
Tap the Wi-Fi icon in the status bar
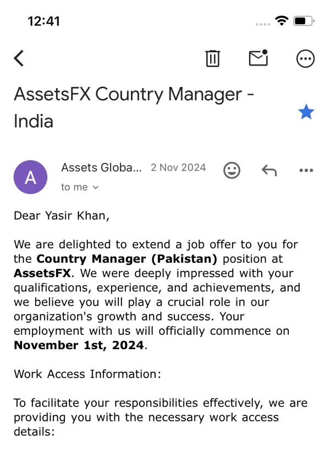pyautogui.click(x=282, y=21)
